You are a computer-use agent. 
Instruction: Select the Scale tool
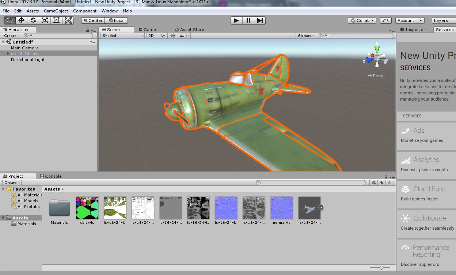45,20
